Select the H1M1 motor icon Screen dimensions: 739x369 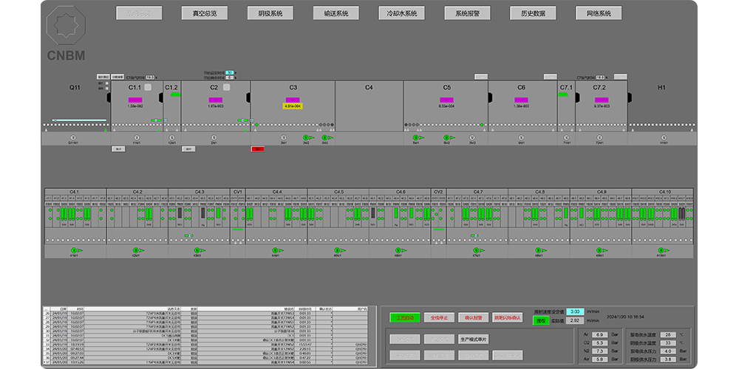point(664,138)
